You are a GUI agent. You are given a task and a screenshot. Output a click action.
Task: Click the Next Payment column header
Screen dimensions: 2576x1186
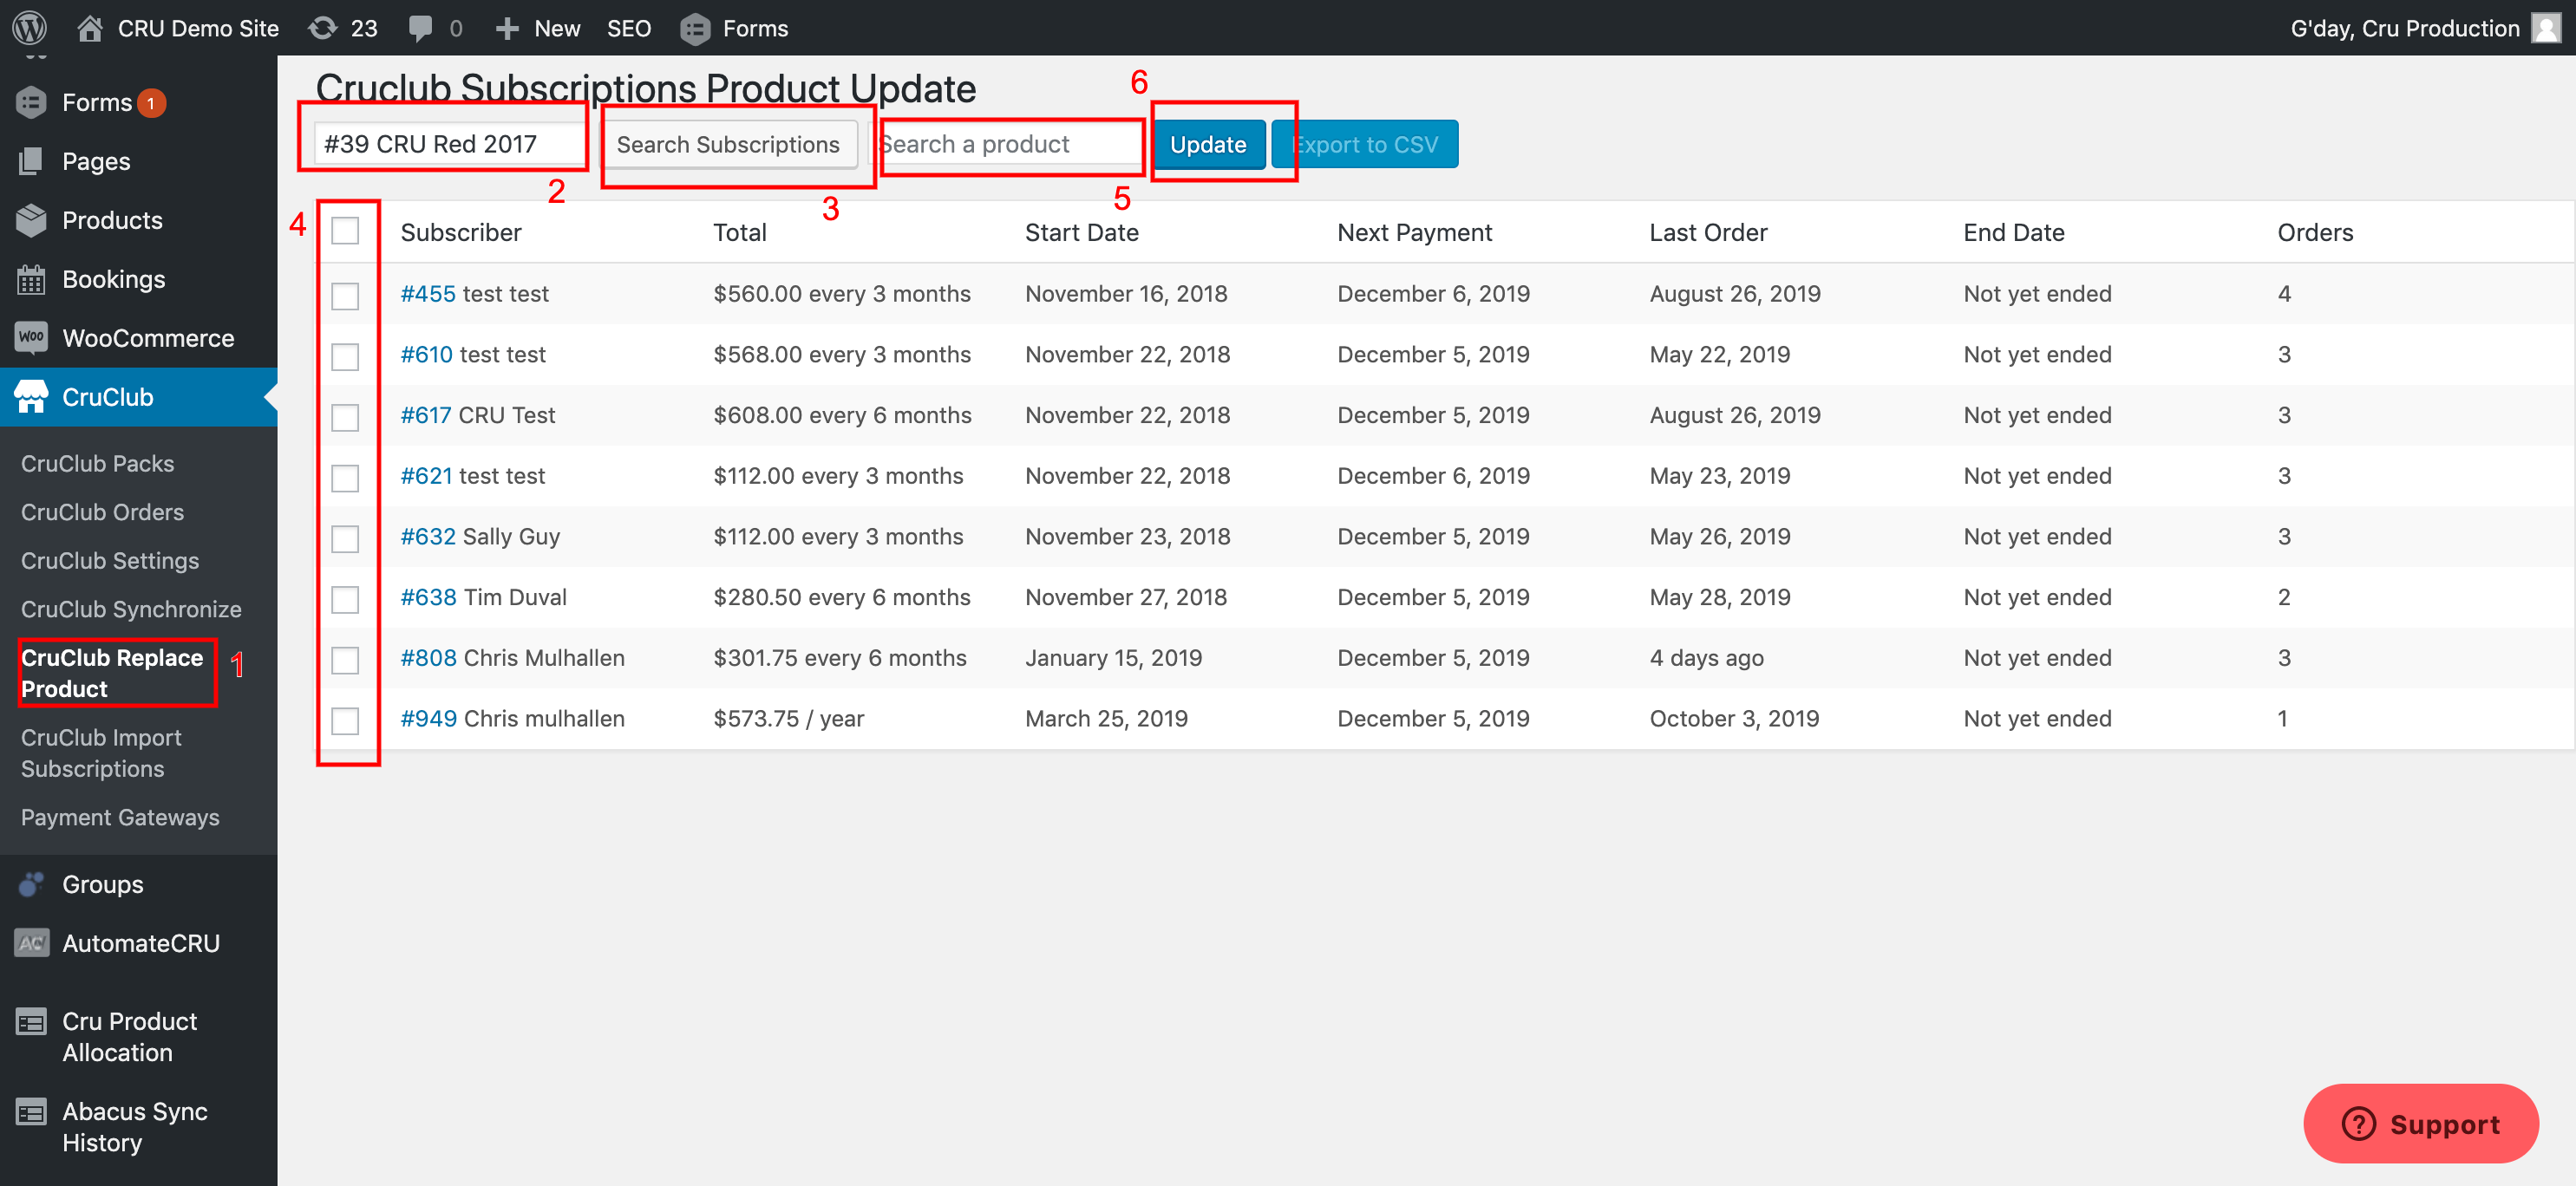1414,231
